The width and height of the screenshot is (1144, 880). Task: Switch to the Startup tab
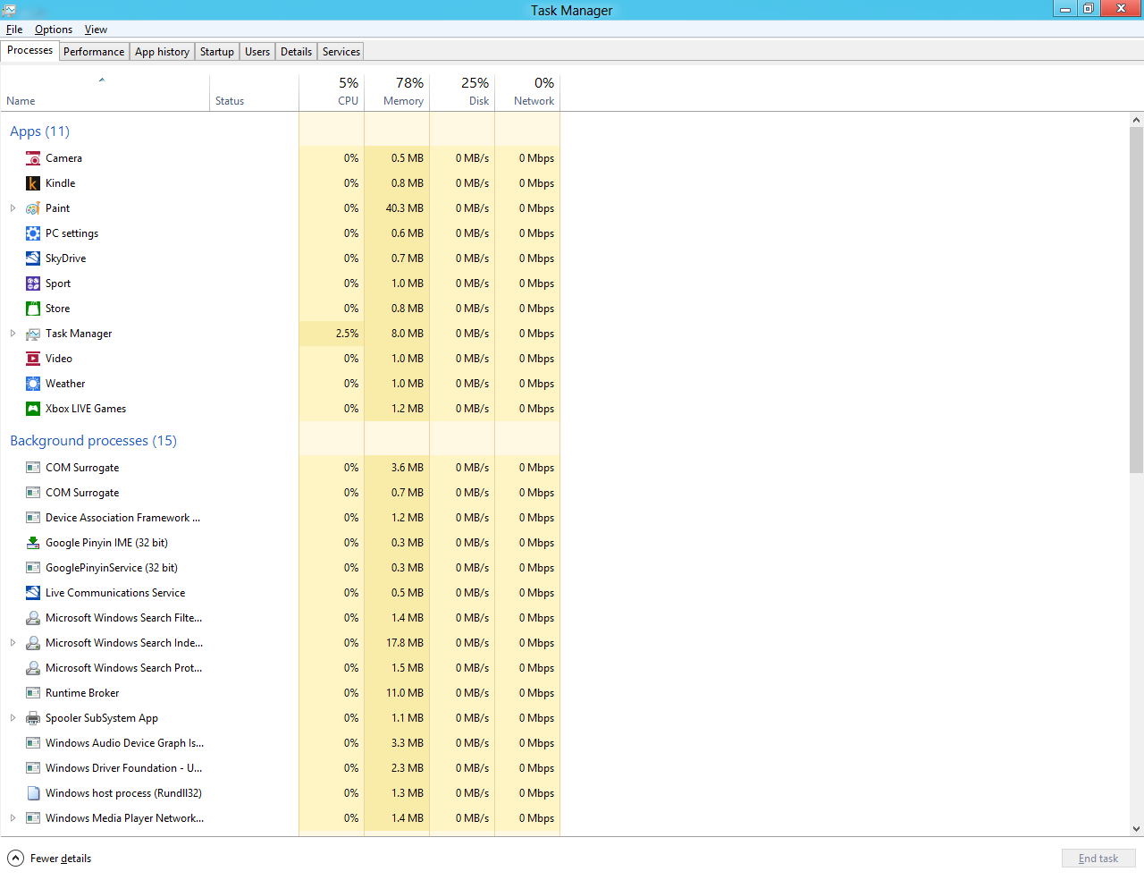pyautogui.click(x=217, y=52)
